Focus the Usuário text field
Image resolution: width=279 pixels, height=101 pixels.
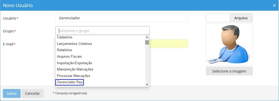(122, 18)
